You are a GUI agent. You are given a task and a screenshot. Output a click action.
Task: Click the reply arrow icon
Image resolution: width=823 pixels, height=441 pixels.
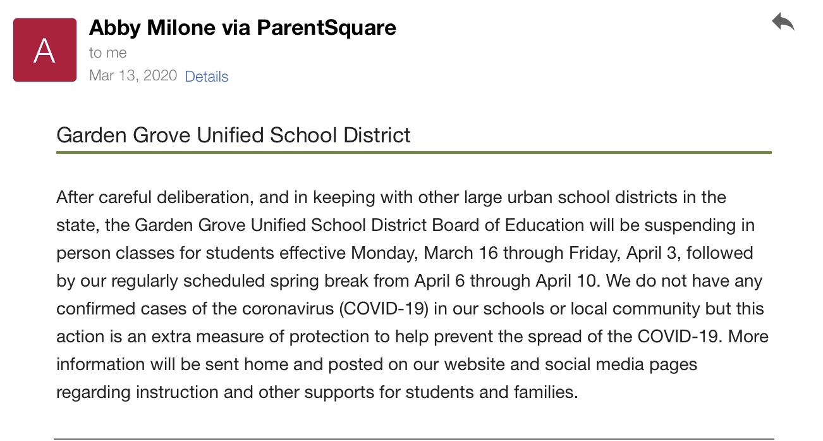(x=783, y=23)
